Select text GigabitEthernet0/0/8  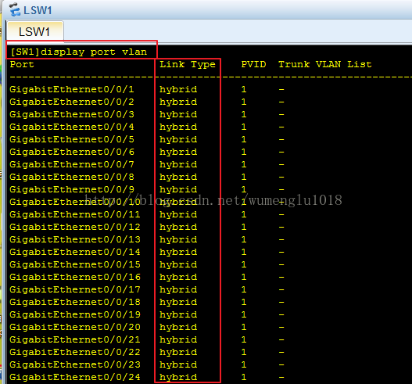click(x=72, y=177)
